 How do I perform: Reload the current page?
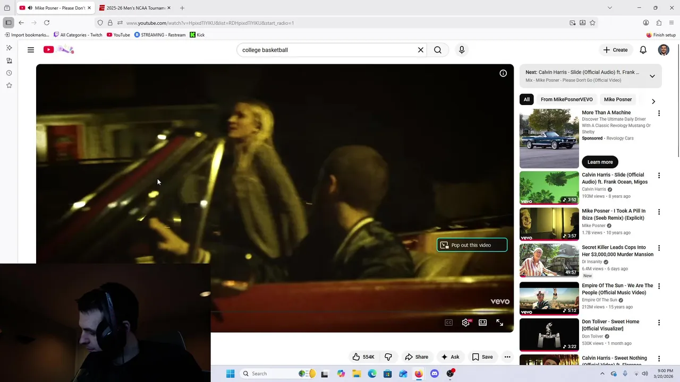tap(47, 23)
